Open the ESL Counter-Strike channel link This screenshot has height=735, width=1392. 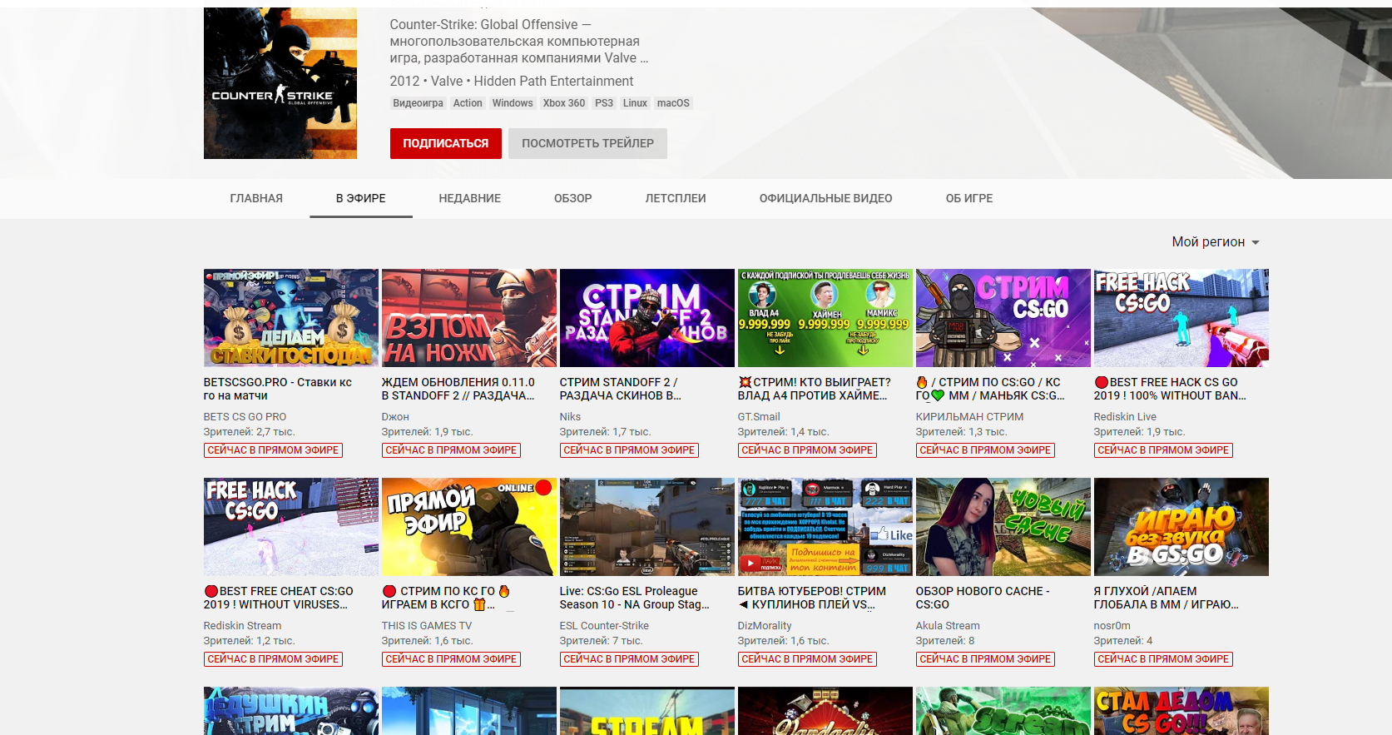coord(603,626)
